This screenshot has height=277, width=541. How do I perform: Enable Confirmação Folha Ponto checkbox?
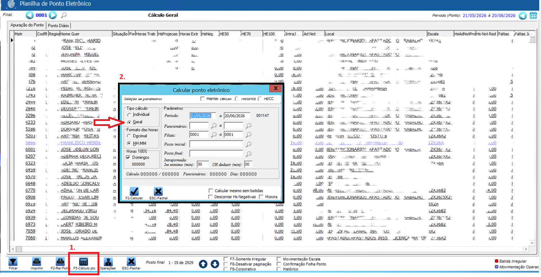coord(279,264)
